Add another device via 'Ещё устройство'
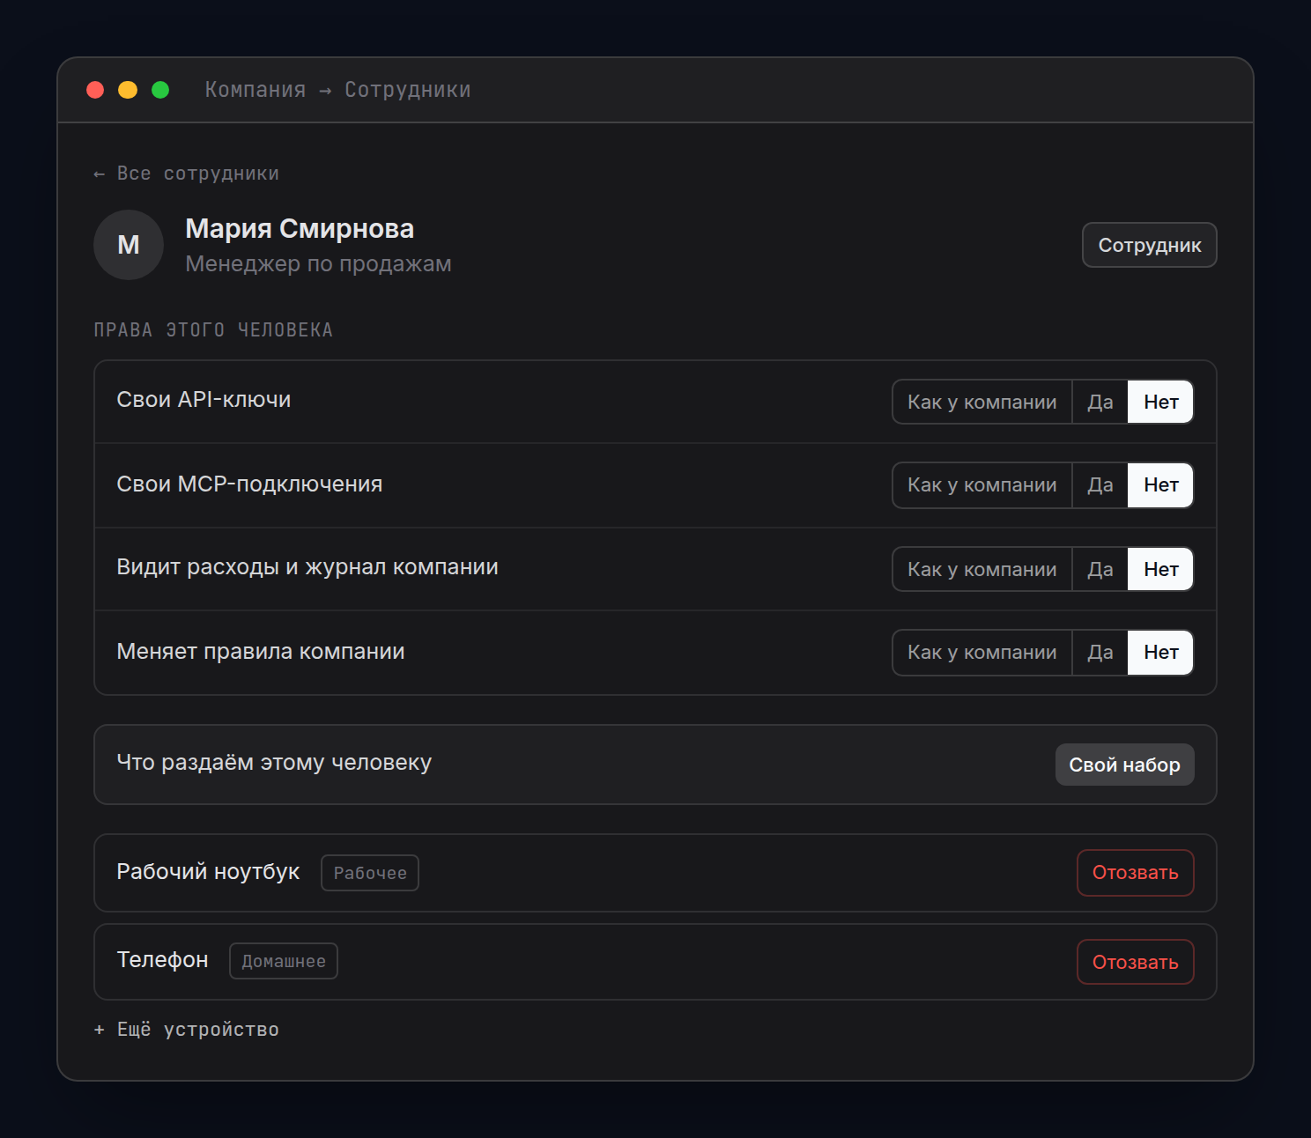Viewport: 1311px width, 1138px height. [186, 1030]
